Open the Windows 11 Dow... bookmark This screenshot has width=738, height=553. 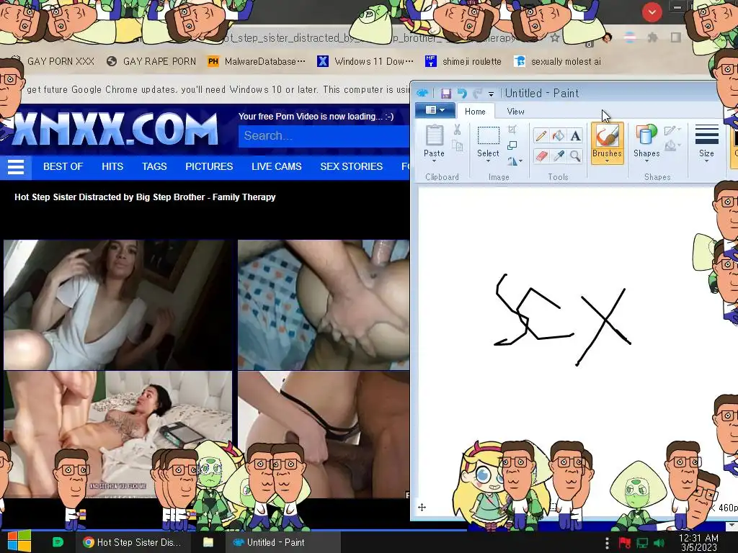pos(365,62)
